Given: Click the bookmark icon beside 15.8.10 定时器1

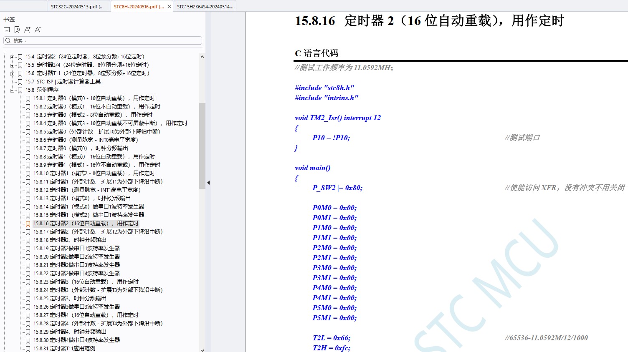Looking at the screenshot, I should click(x=28, y=173).
